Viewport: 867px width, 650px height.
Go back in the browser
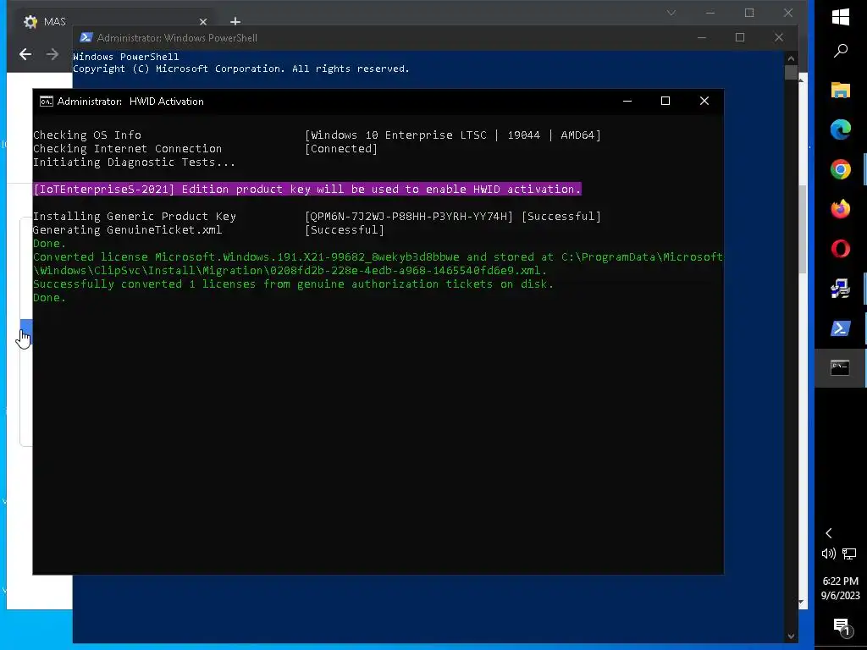click(x=25, y=54)
